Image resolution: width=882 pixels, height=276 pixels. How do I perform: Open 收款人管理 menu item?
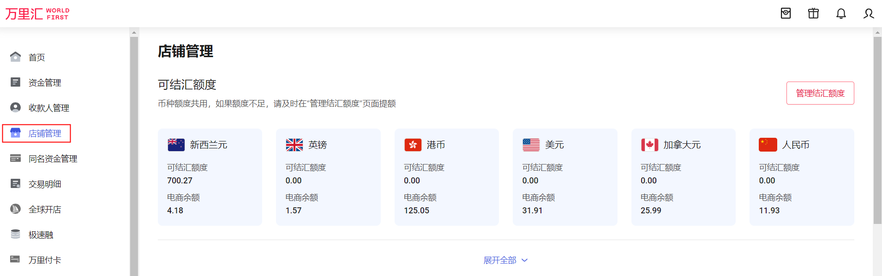click(48, 108)
